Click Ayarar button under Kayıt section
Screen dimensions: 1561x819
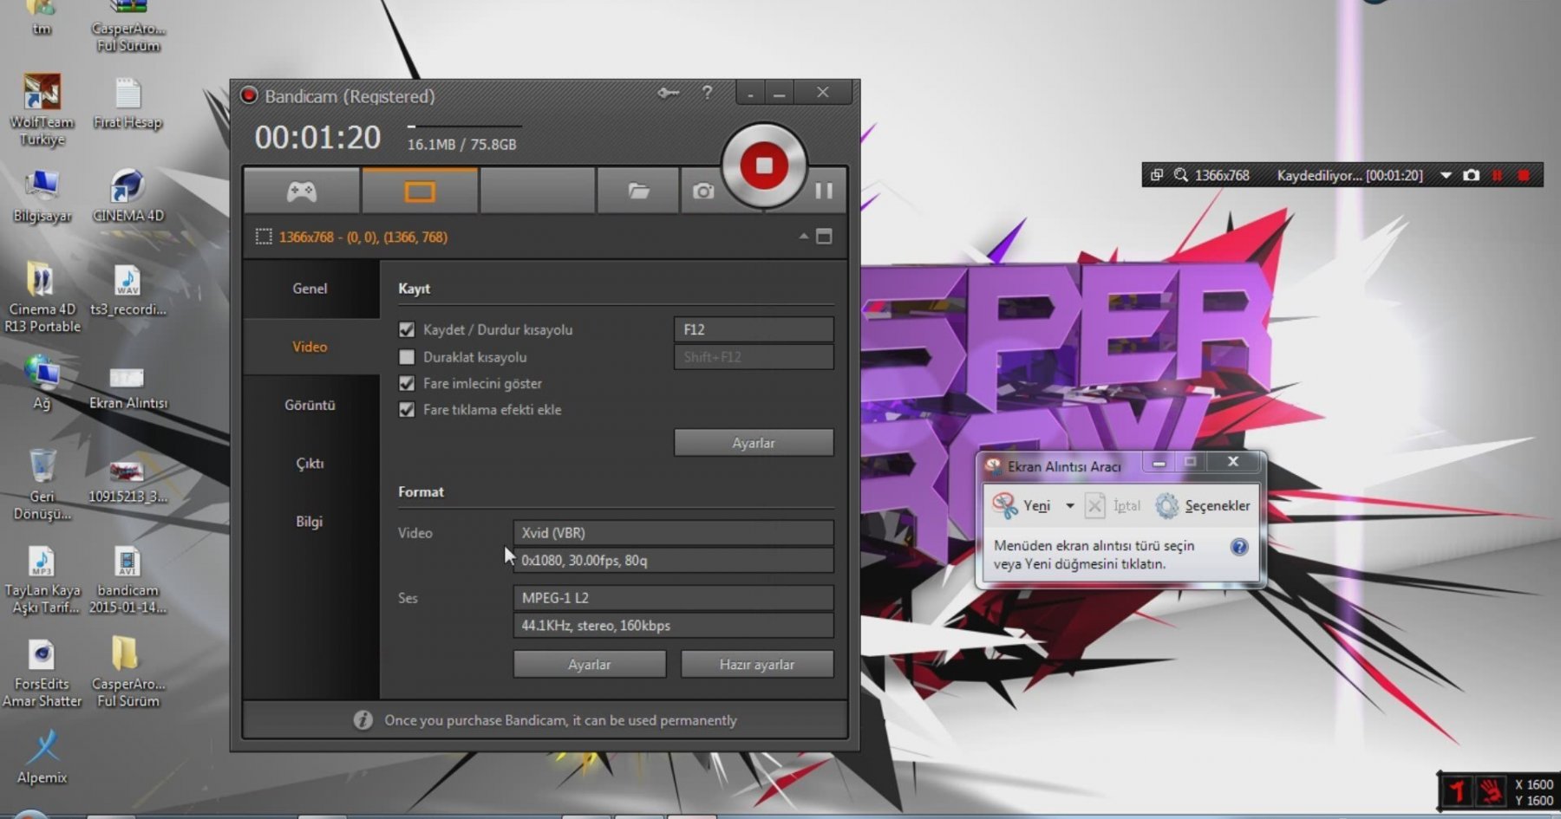754,443
